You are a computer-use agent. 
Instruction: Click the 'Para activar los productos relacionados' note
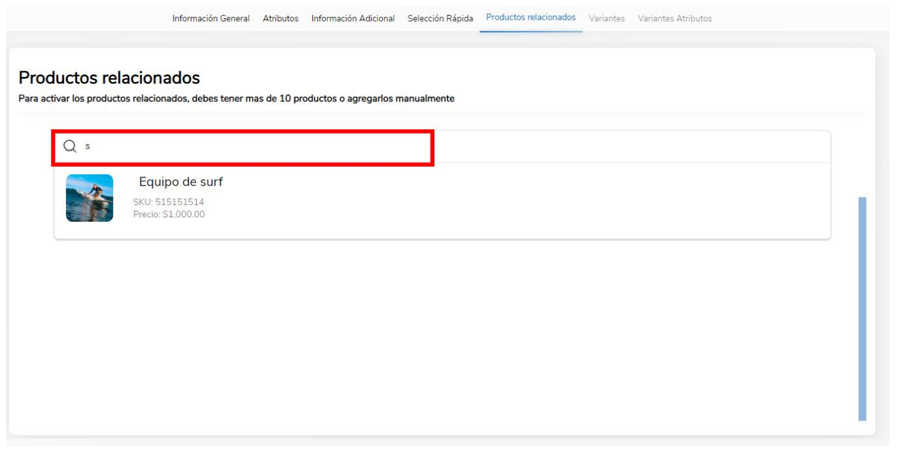[x=236, y=99]
